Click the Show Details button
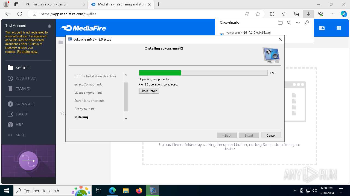 (x=149, y=91)
